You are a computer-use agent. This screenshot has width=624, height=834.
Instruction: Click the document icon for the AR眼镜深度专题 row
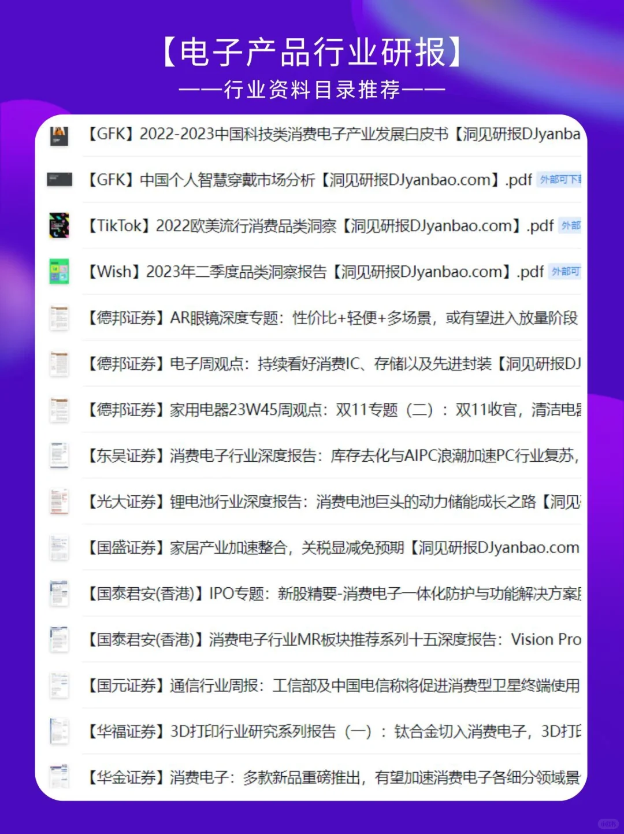coord(59,318)
